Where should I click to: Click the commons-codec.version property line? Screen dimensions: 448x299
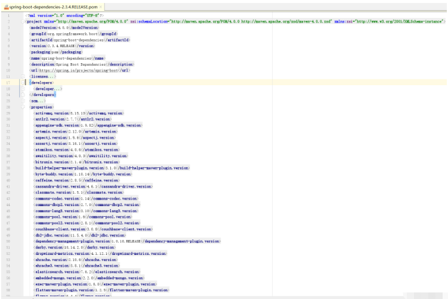coord(86,198)
